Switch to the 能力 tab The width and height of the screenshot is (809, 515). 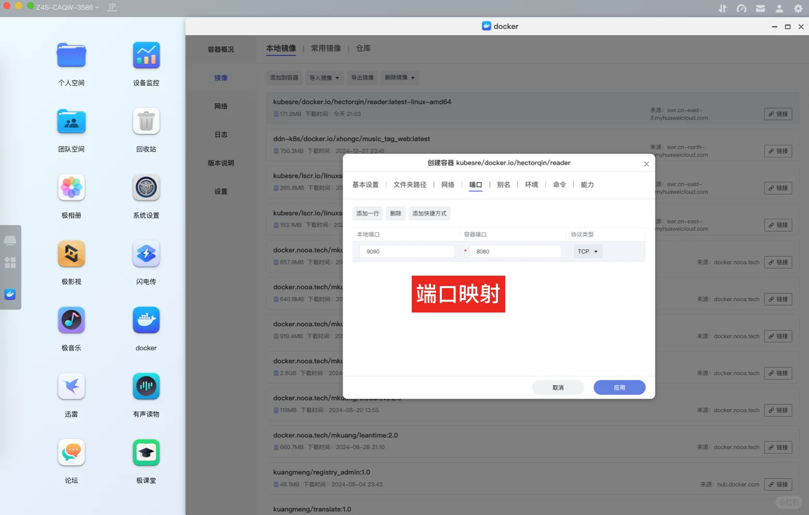click(587, 185)
